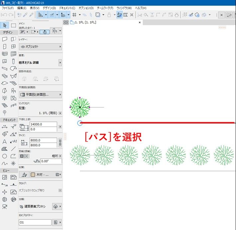Open the デザイン(D) menu
This screenshot has width=236, height=230.
[x=50, y=8]
